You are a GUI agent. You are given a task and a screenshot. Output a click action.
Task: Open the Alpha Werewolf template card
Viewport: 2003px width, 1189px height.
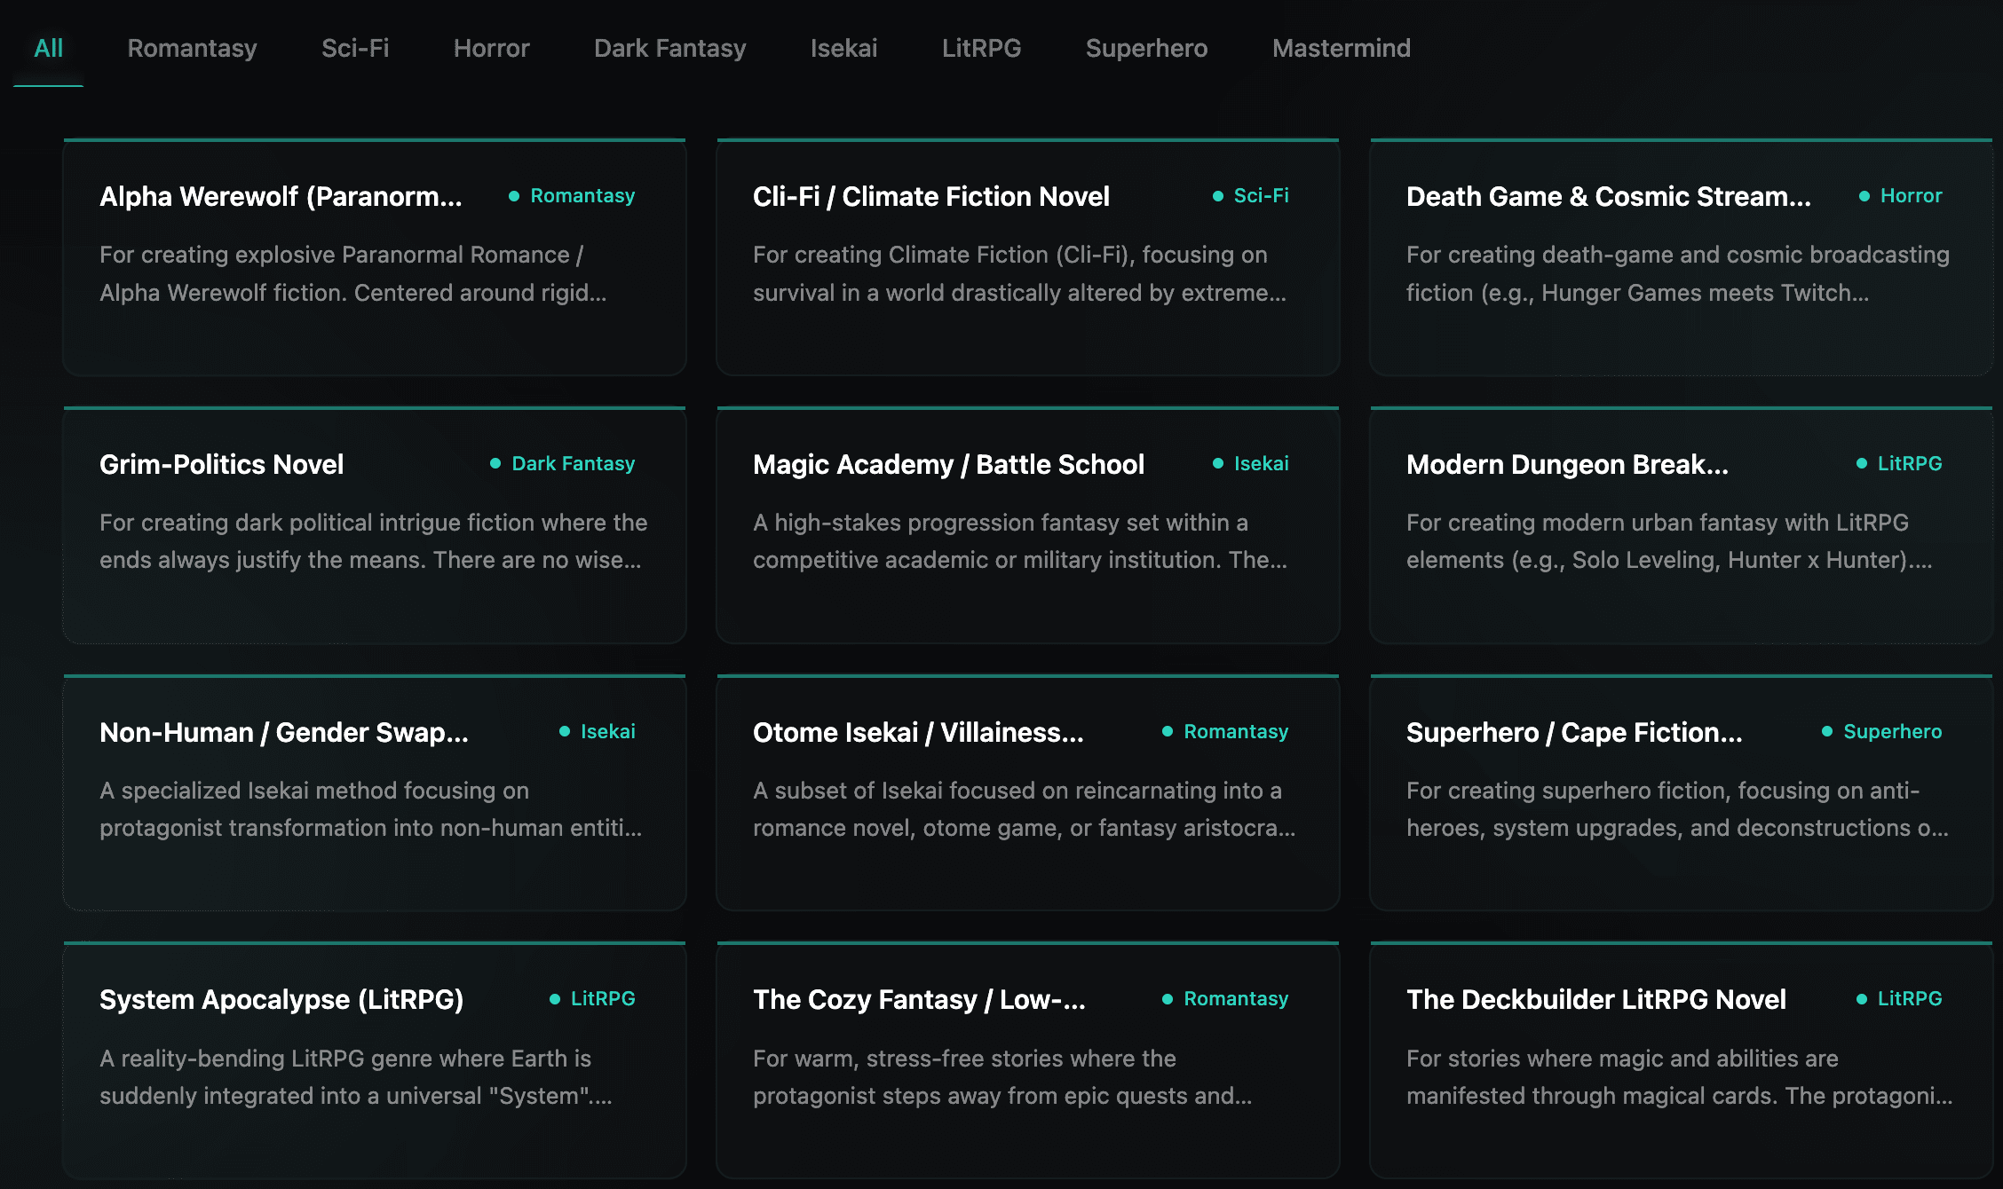[x=374, y=257]
